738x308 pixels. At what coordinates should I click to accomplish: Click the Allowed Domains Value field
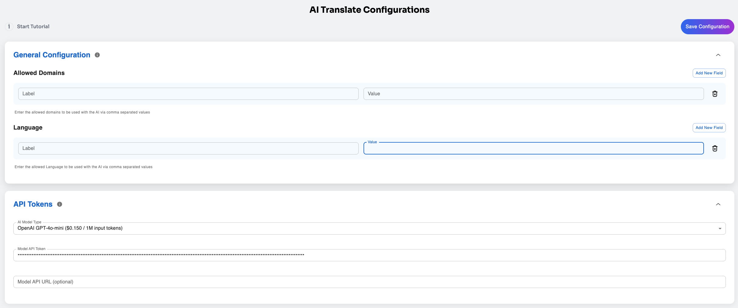click(x=533, y=94)
